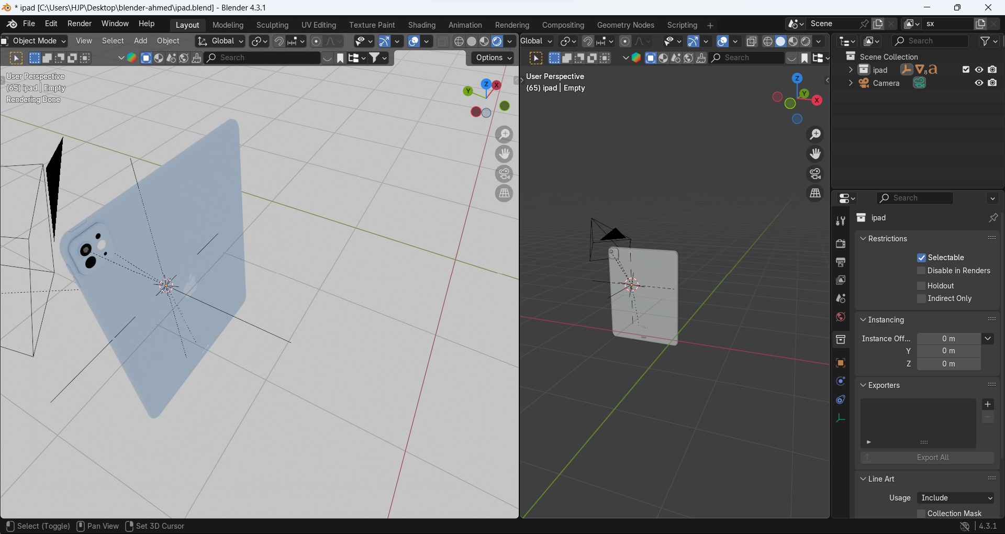Switch to the Shading workspace tab
1005x534 pixels.
click(422, 25)
